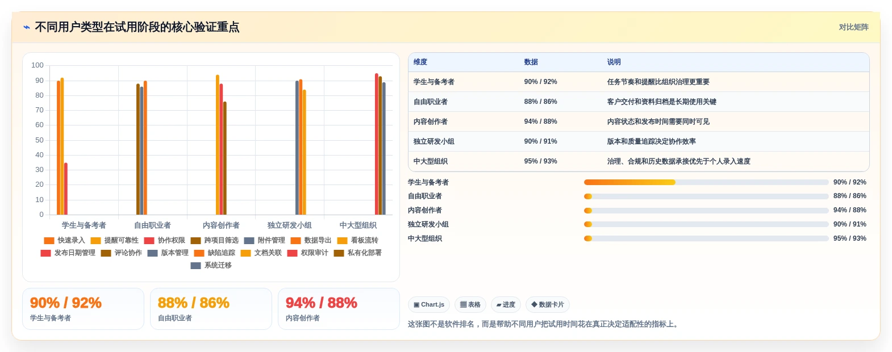Screen dimensions: 892x352
Task: Toggle the 附件管理 legend entry
Action: [264, 241]
